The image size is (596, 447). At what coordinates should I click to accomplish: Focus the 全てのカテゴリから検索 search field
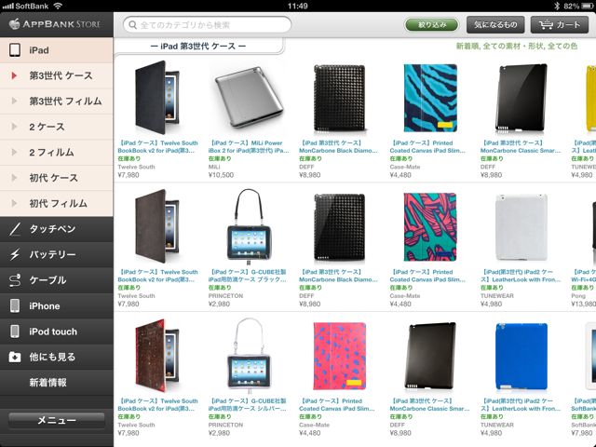pyautogui.click(x=207, y=25)
